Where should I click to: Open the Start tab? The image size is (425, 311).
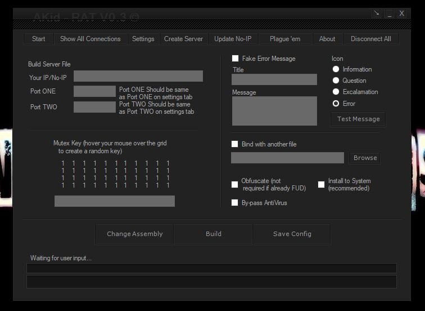tap(38, 39)
